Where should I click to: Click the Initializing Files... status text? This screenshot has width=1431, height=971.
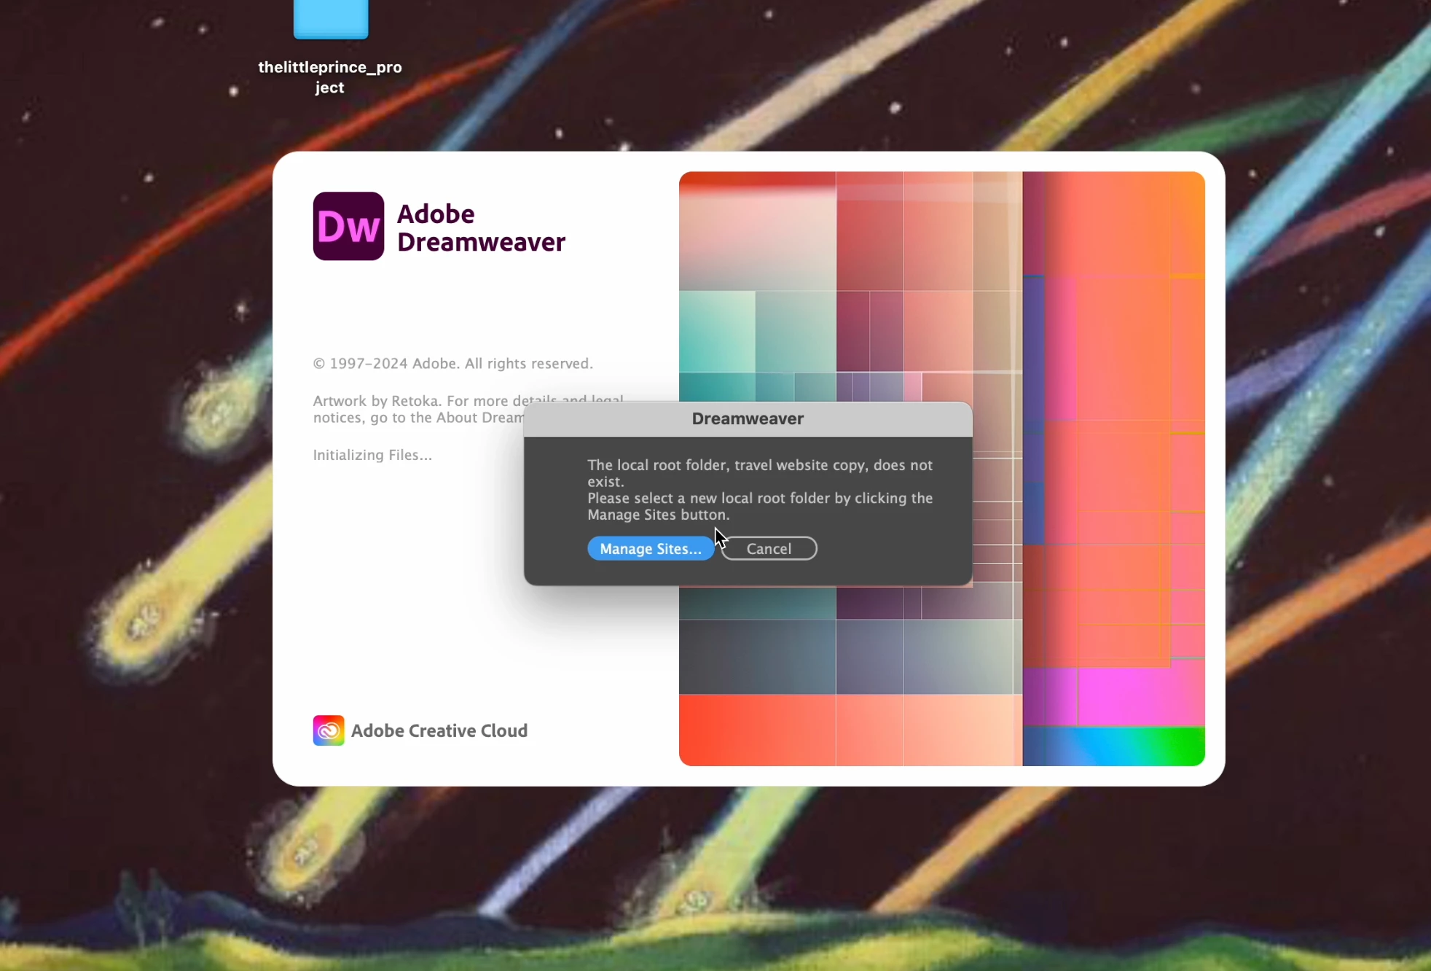(372, 455)
